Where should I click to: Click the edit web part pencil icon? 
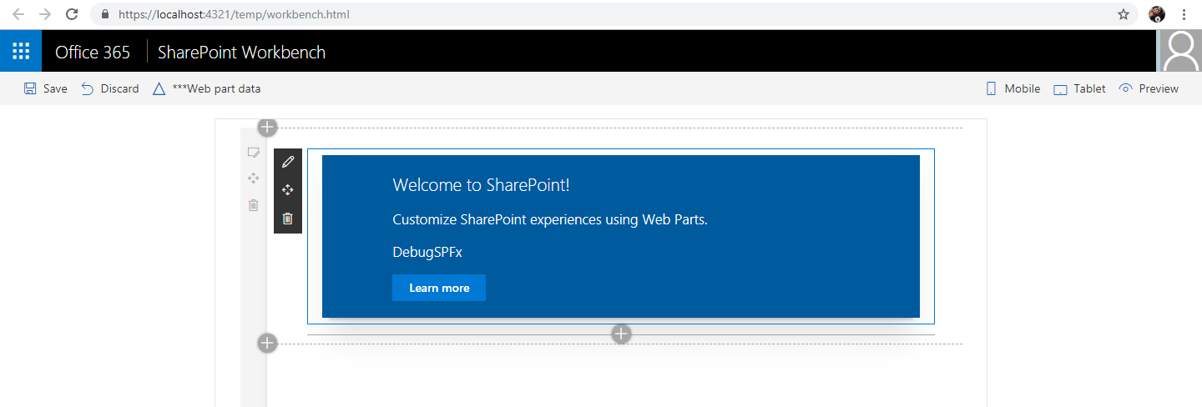[288, 162]
